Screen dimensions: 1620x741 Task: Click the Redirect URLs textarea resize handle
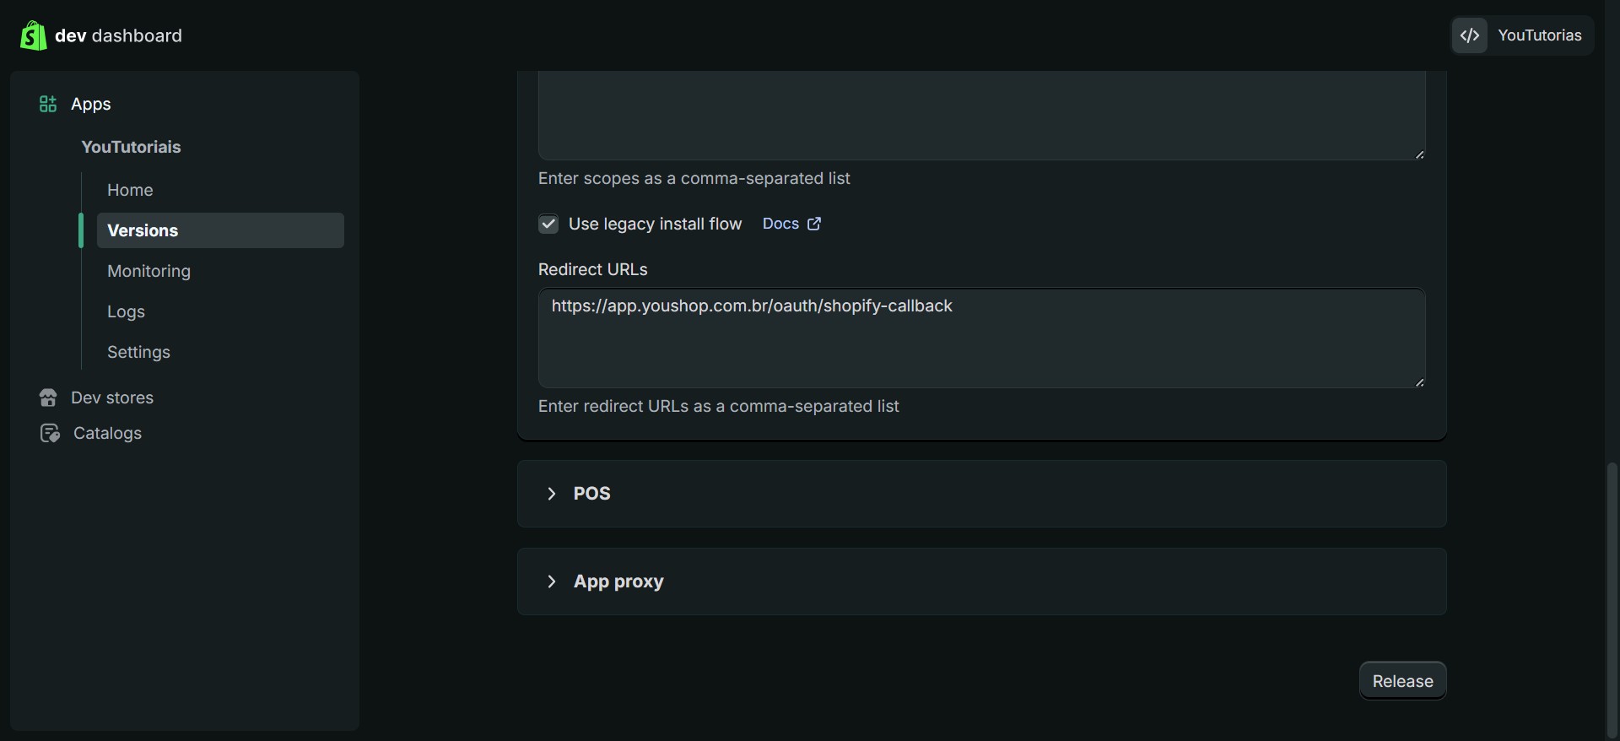coord(1419,382)
